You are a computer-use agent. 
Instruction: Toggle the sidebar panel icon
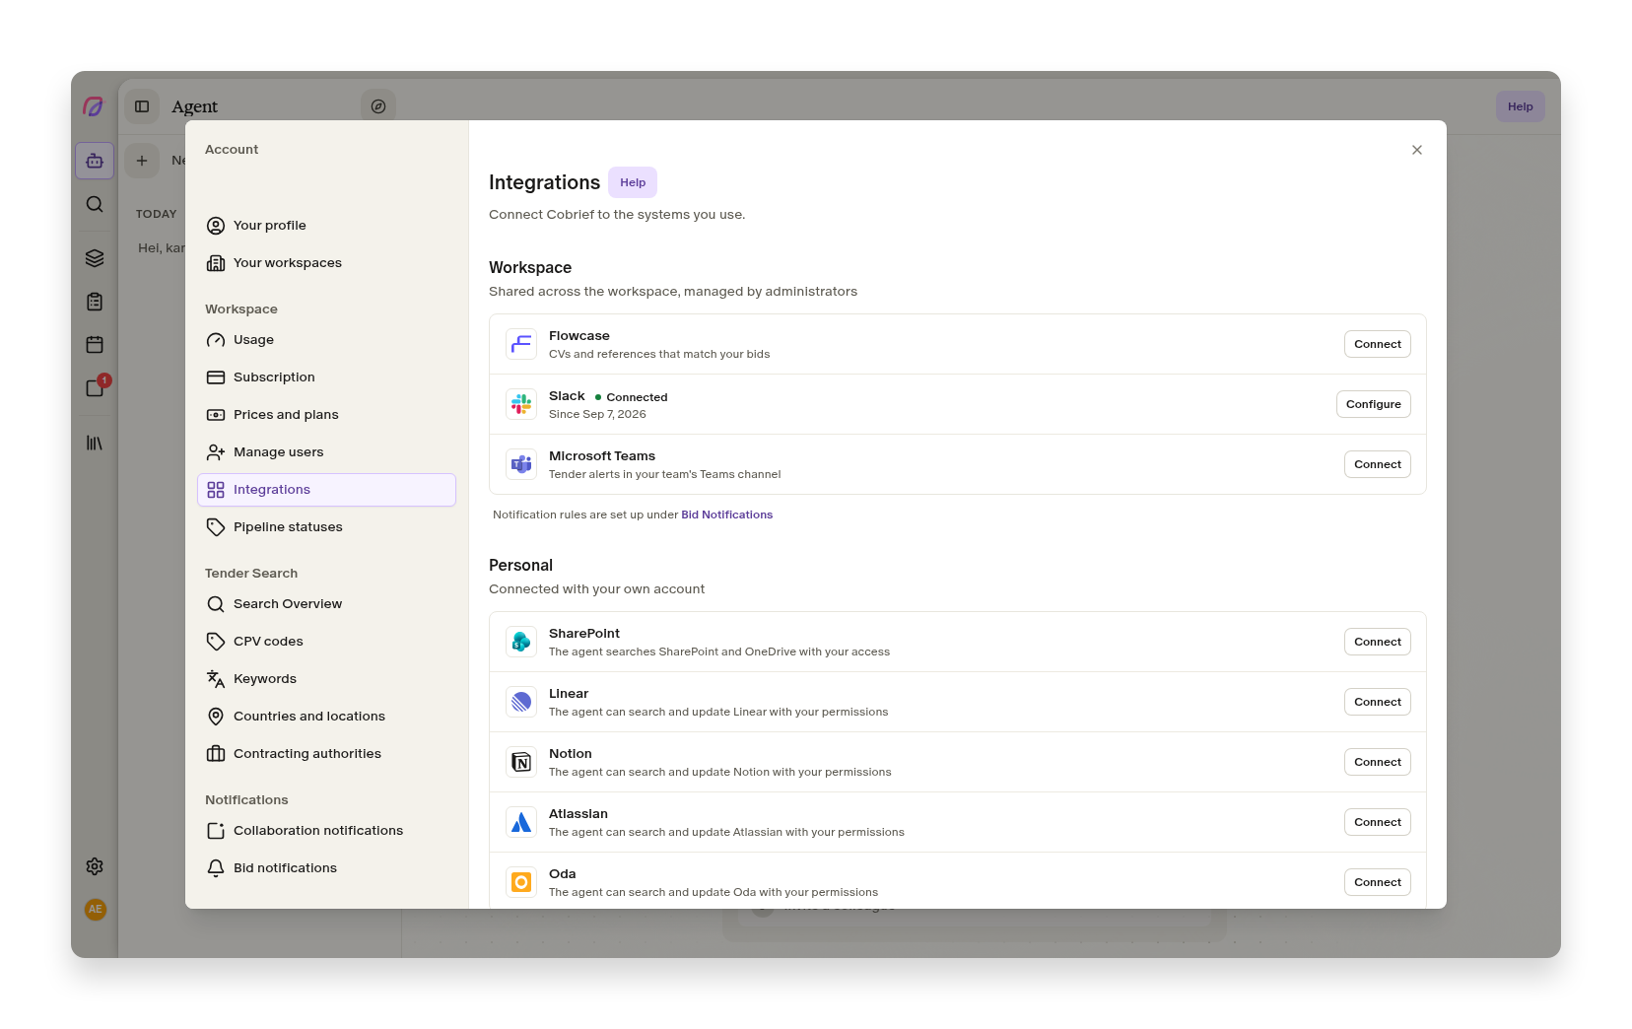142,106
